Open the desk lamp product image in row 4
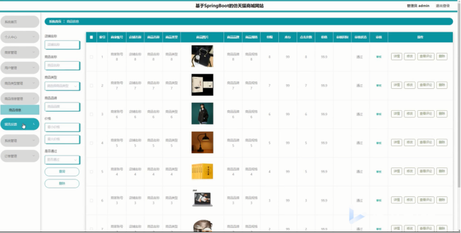The height and width of the screenshot is (233, 461). tap(202, 142)
